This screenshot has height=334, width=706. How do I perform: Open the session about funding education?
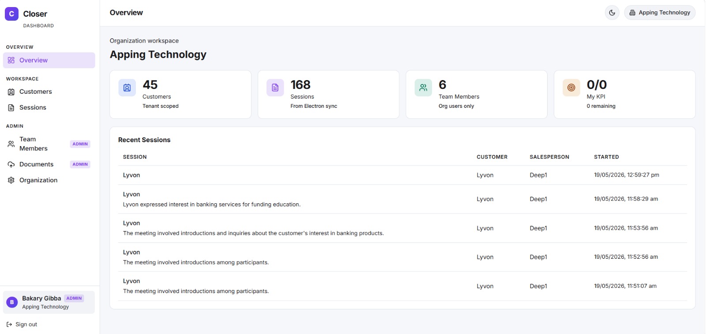point(402,199)
